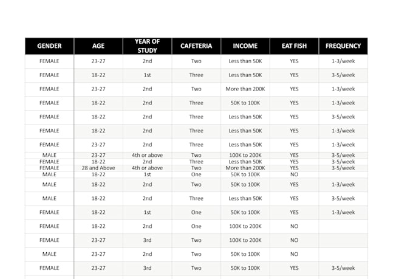
Task: Click the INCOME column header
Action: 245,46
